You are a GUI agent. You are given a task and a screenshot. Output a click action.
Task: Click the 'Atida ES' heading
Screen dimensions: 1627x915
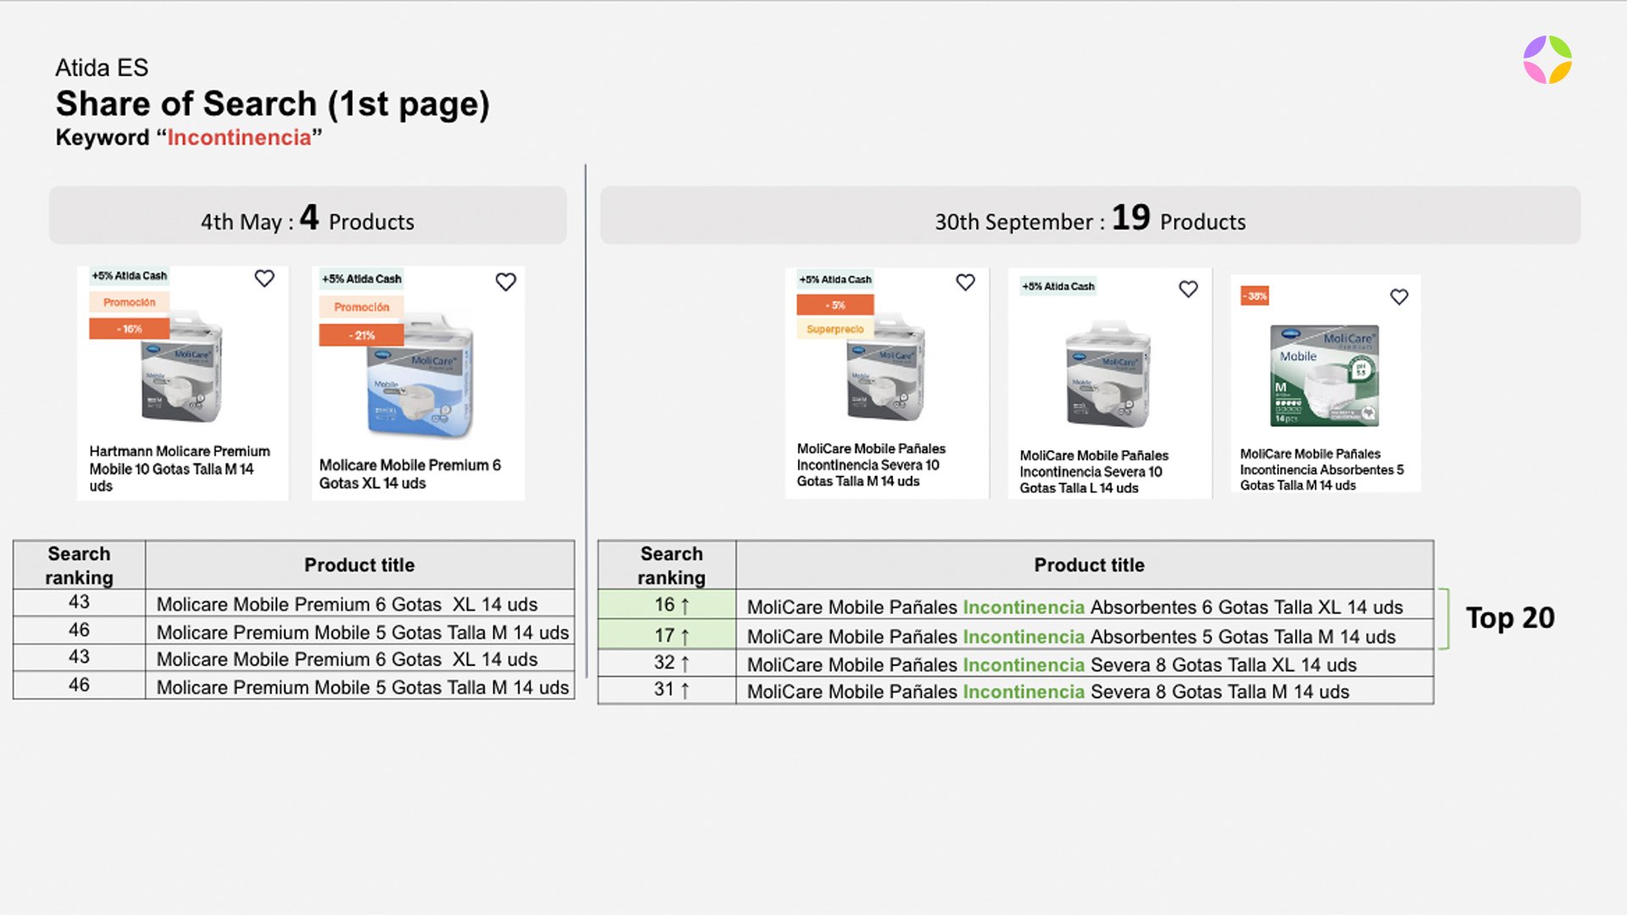pos(102,68)
